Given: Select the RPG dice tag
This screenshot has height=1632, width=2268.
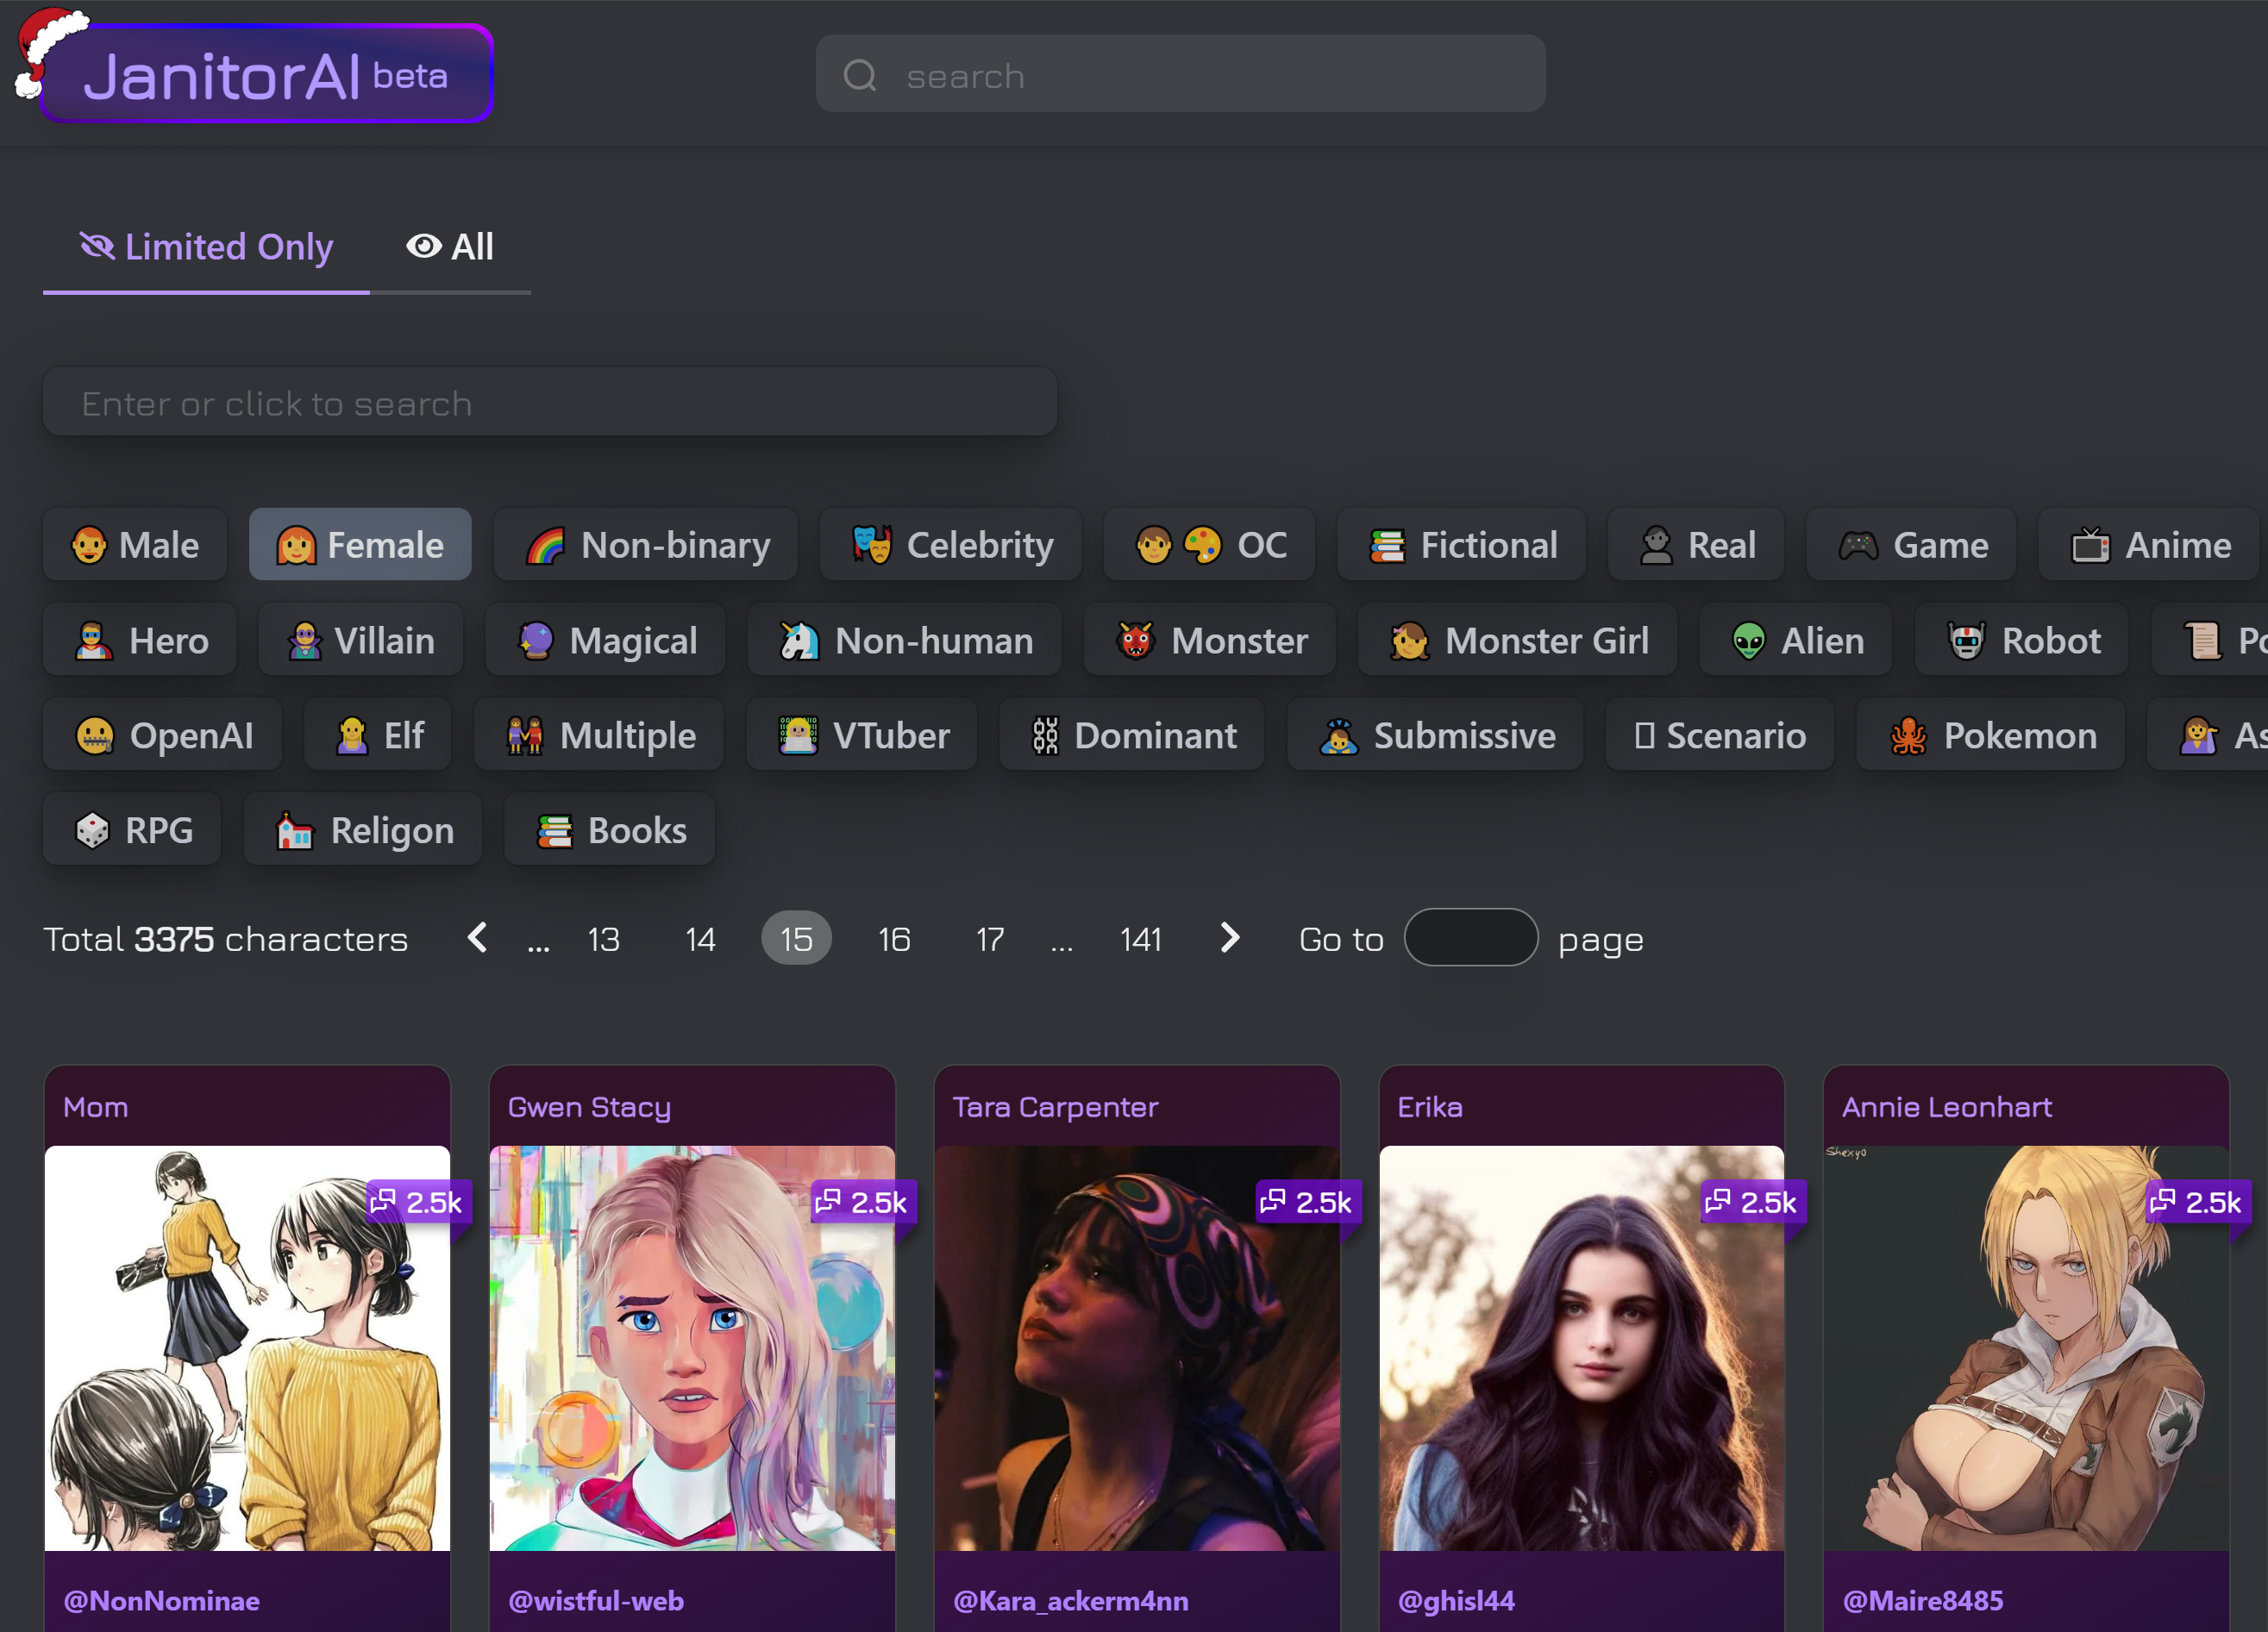Looking at the screenshot, I should click(x=132, y=830).
